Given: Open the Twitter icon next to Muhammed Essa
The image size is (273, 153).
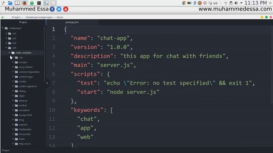Looking at the screenshot, I should click(x=59, y=9).
